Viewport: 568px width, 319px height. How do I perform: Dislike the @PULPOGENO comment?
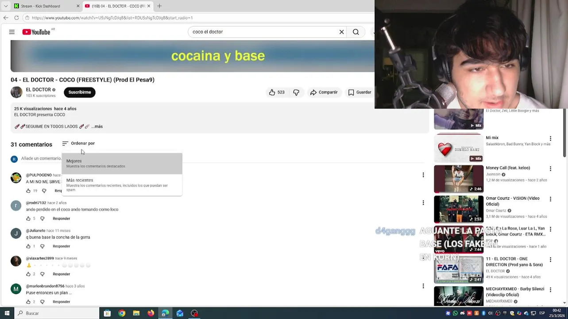coord(44,191)
